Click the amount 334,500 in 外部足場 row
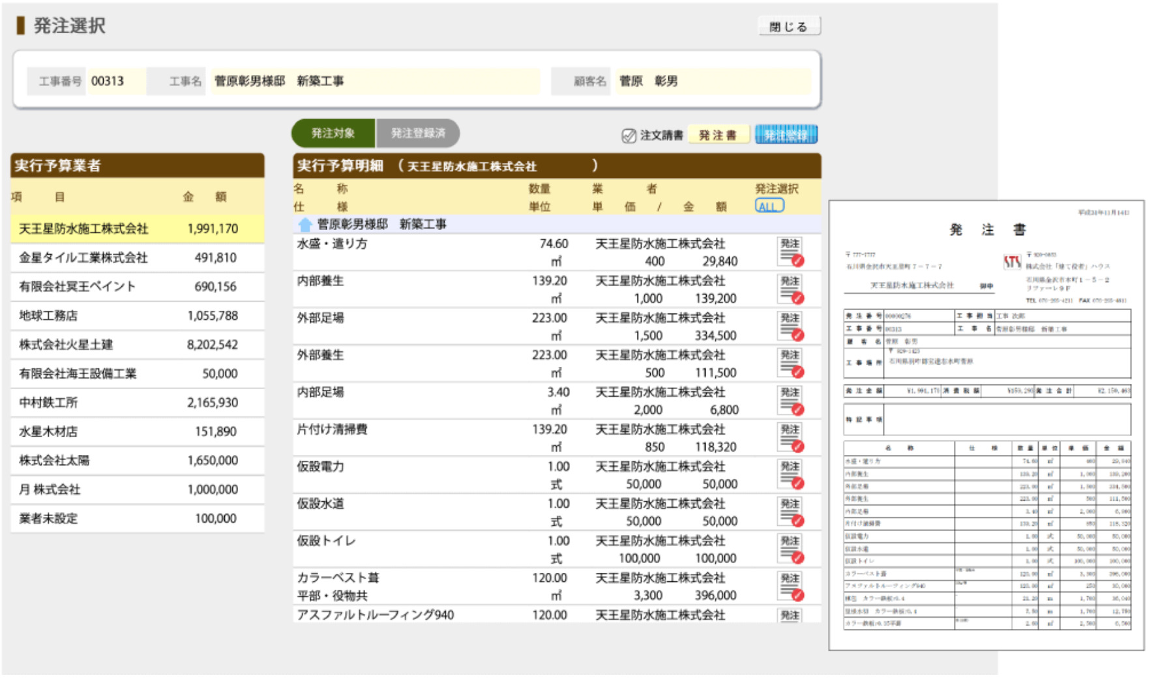This screenshot has width=1158, height=679. click(x=716, y=336)
